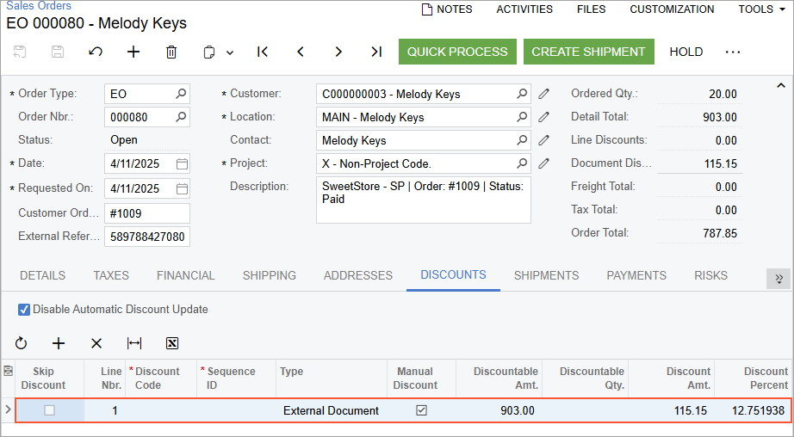Export discounts grid to Excel

pos(172,343)
